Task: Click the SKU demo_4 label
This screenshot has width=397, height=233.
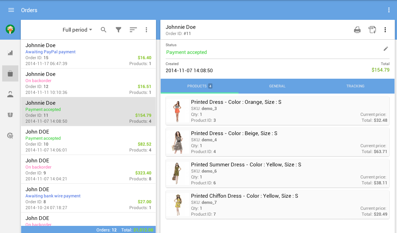Action: (x=204, y=140)
